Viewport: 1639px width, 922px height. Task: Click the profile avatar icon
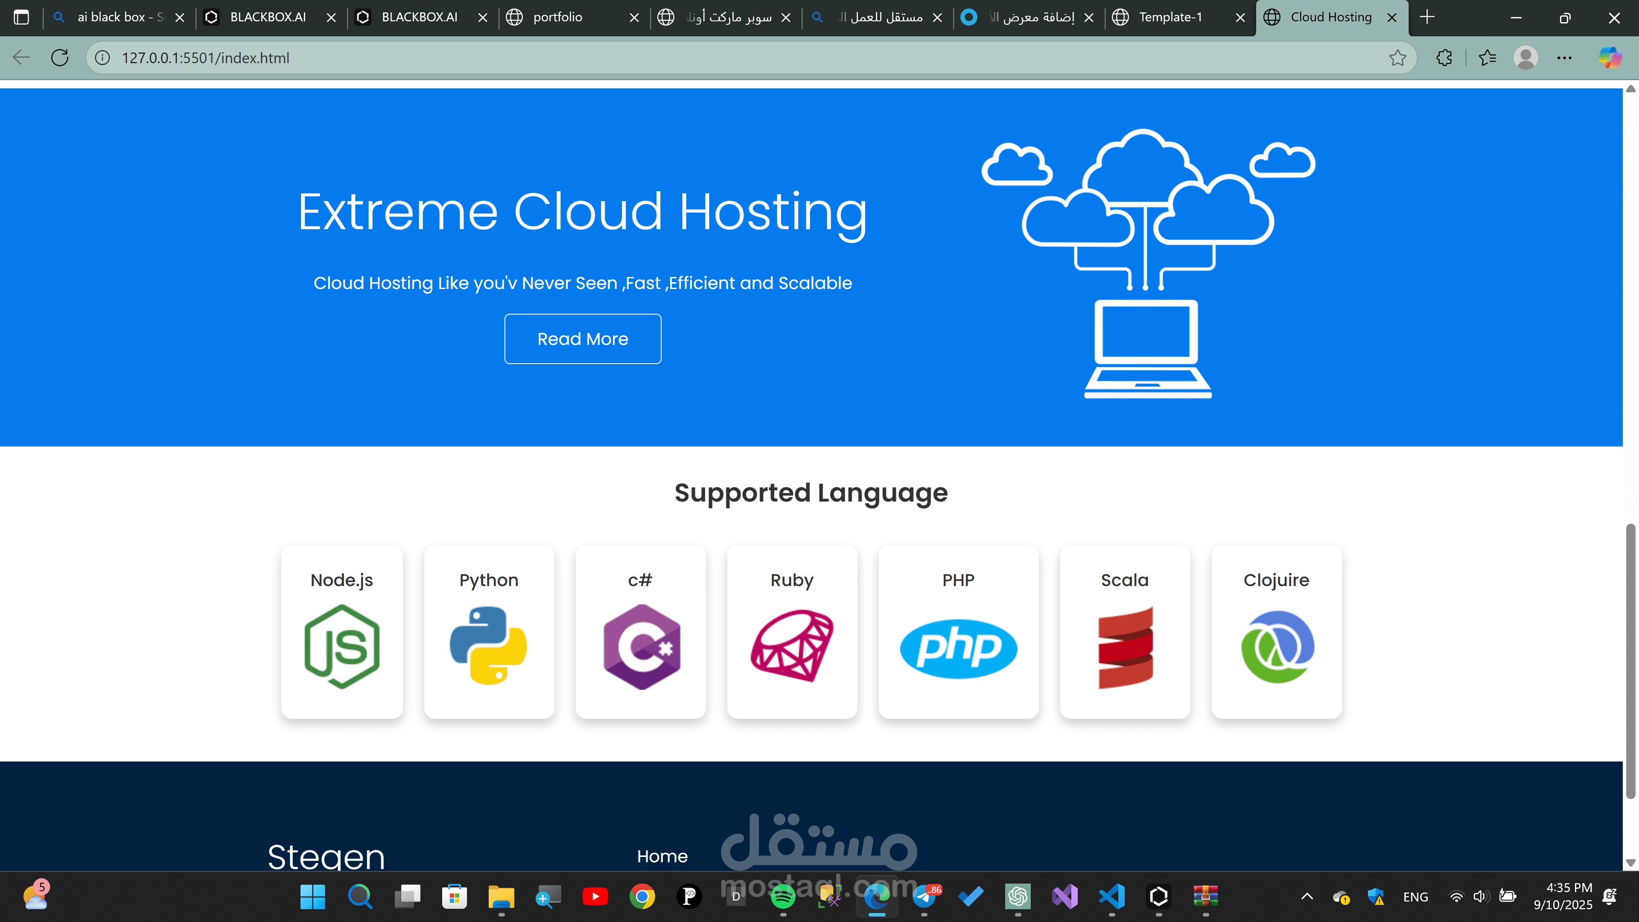point(1526,58)
